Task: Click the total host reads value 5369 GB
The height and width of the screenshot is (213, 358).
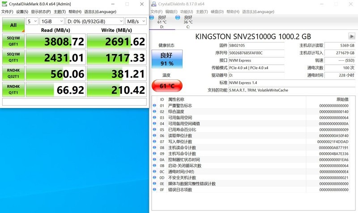Action: 340,46
